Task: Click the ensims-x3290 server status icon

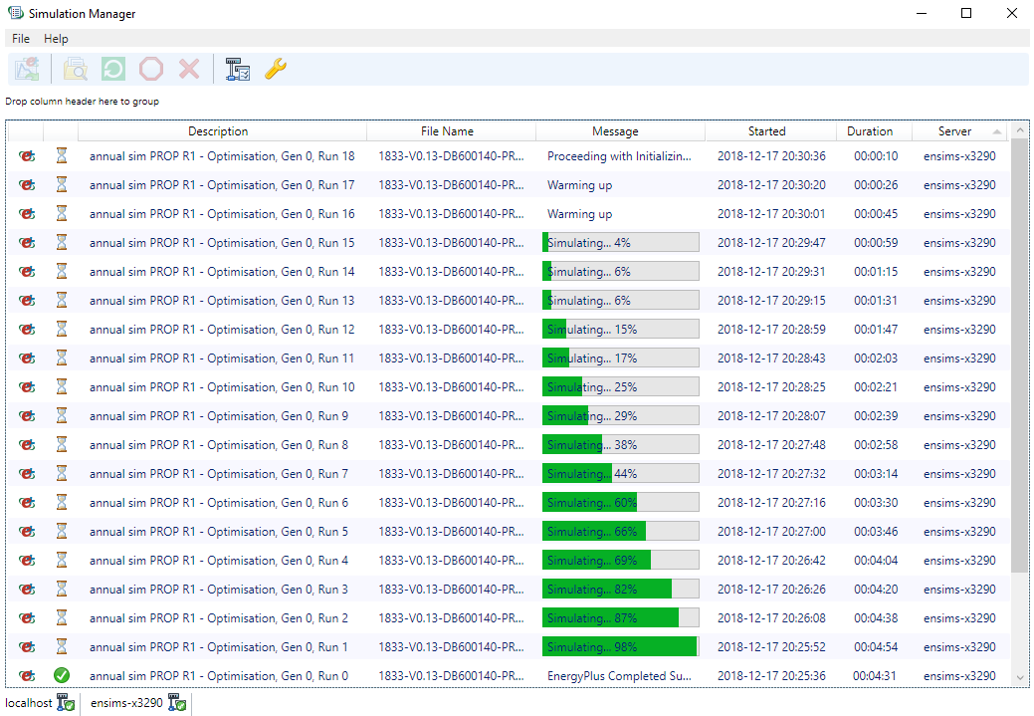Action: pos(177,703)
